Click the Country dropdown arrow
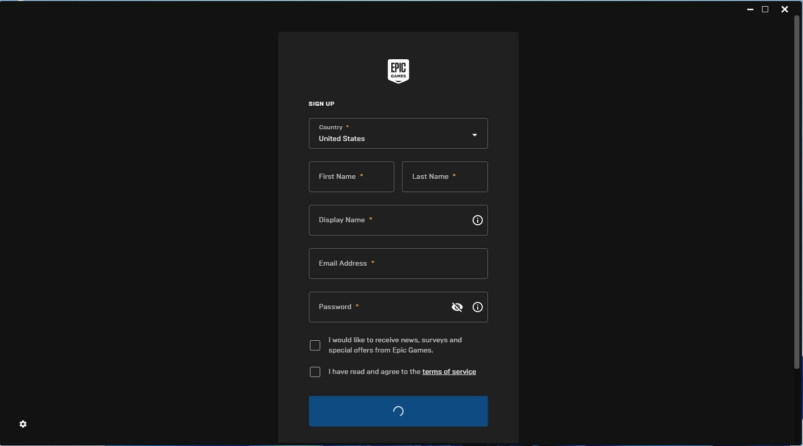Screen dimensions: 803x446 point(475,135)
